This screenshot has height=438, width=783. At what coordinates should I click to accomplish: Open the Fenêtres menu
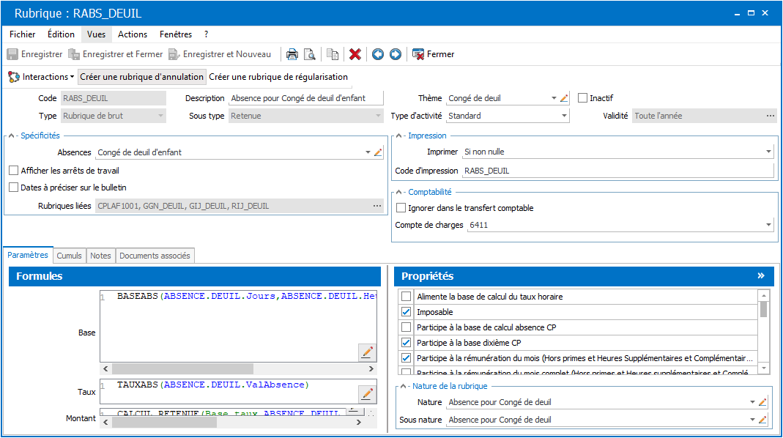[x=176, y=34]
